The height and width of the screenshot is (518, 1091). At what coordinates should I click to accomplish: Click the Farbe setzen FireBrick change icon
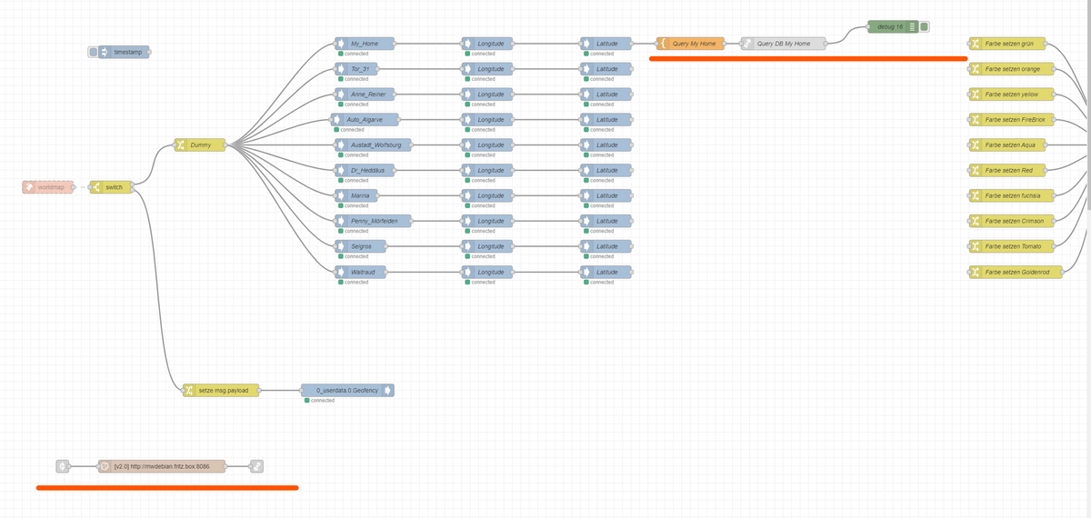coord(976,120)
